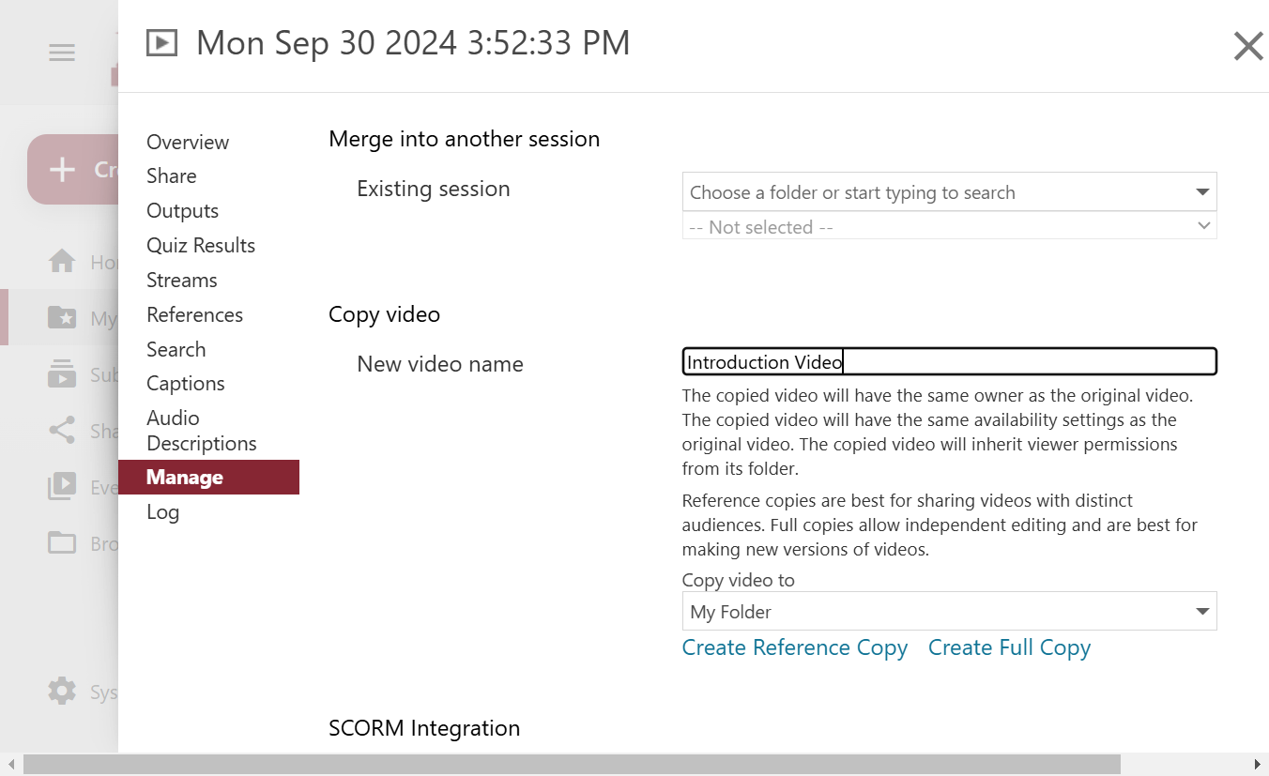Click the scrollbar left arrow

(10, 764)
